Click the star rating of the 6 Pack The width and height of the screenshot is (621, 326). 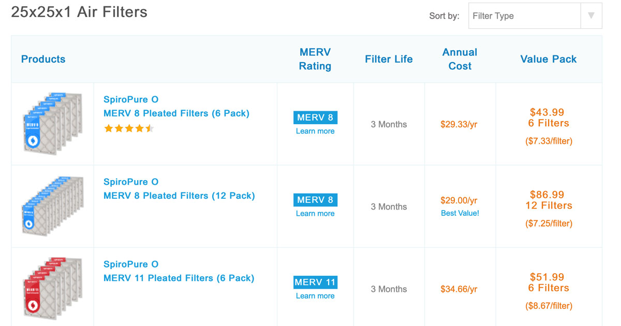tap(129, 128)
